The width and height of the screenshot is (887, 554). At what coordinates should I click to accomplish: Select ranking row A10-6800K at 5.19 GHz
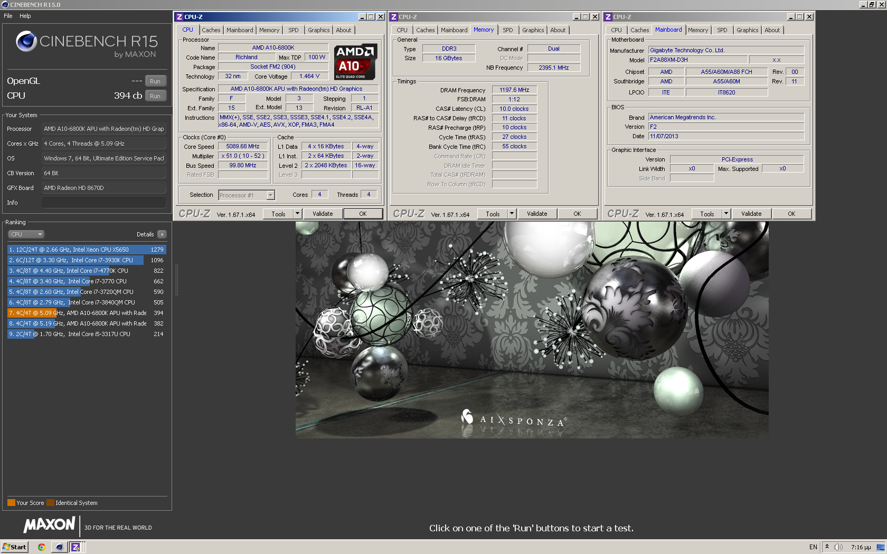coord(87,323)
